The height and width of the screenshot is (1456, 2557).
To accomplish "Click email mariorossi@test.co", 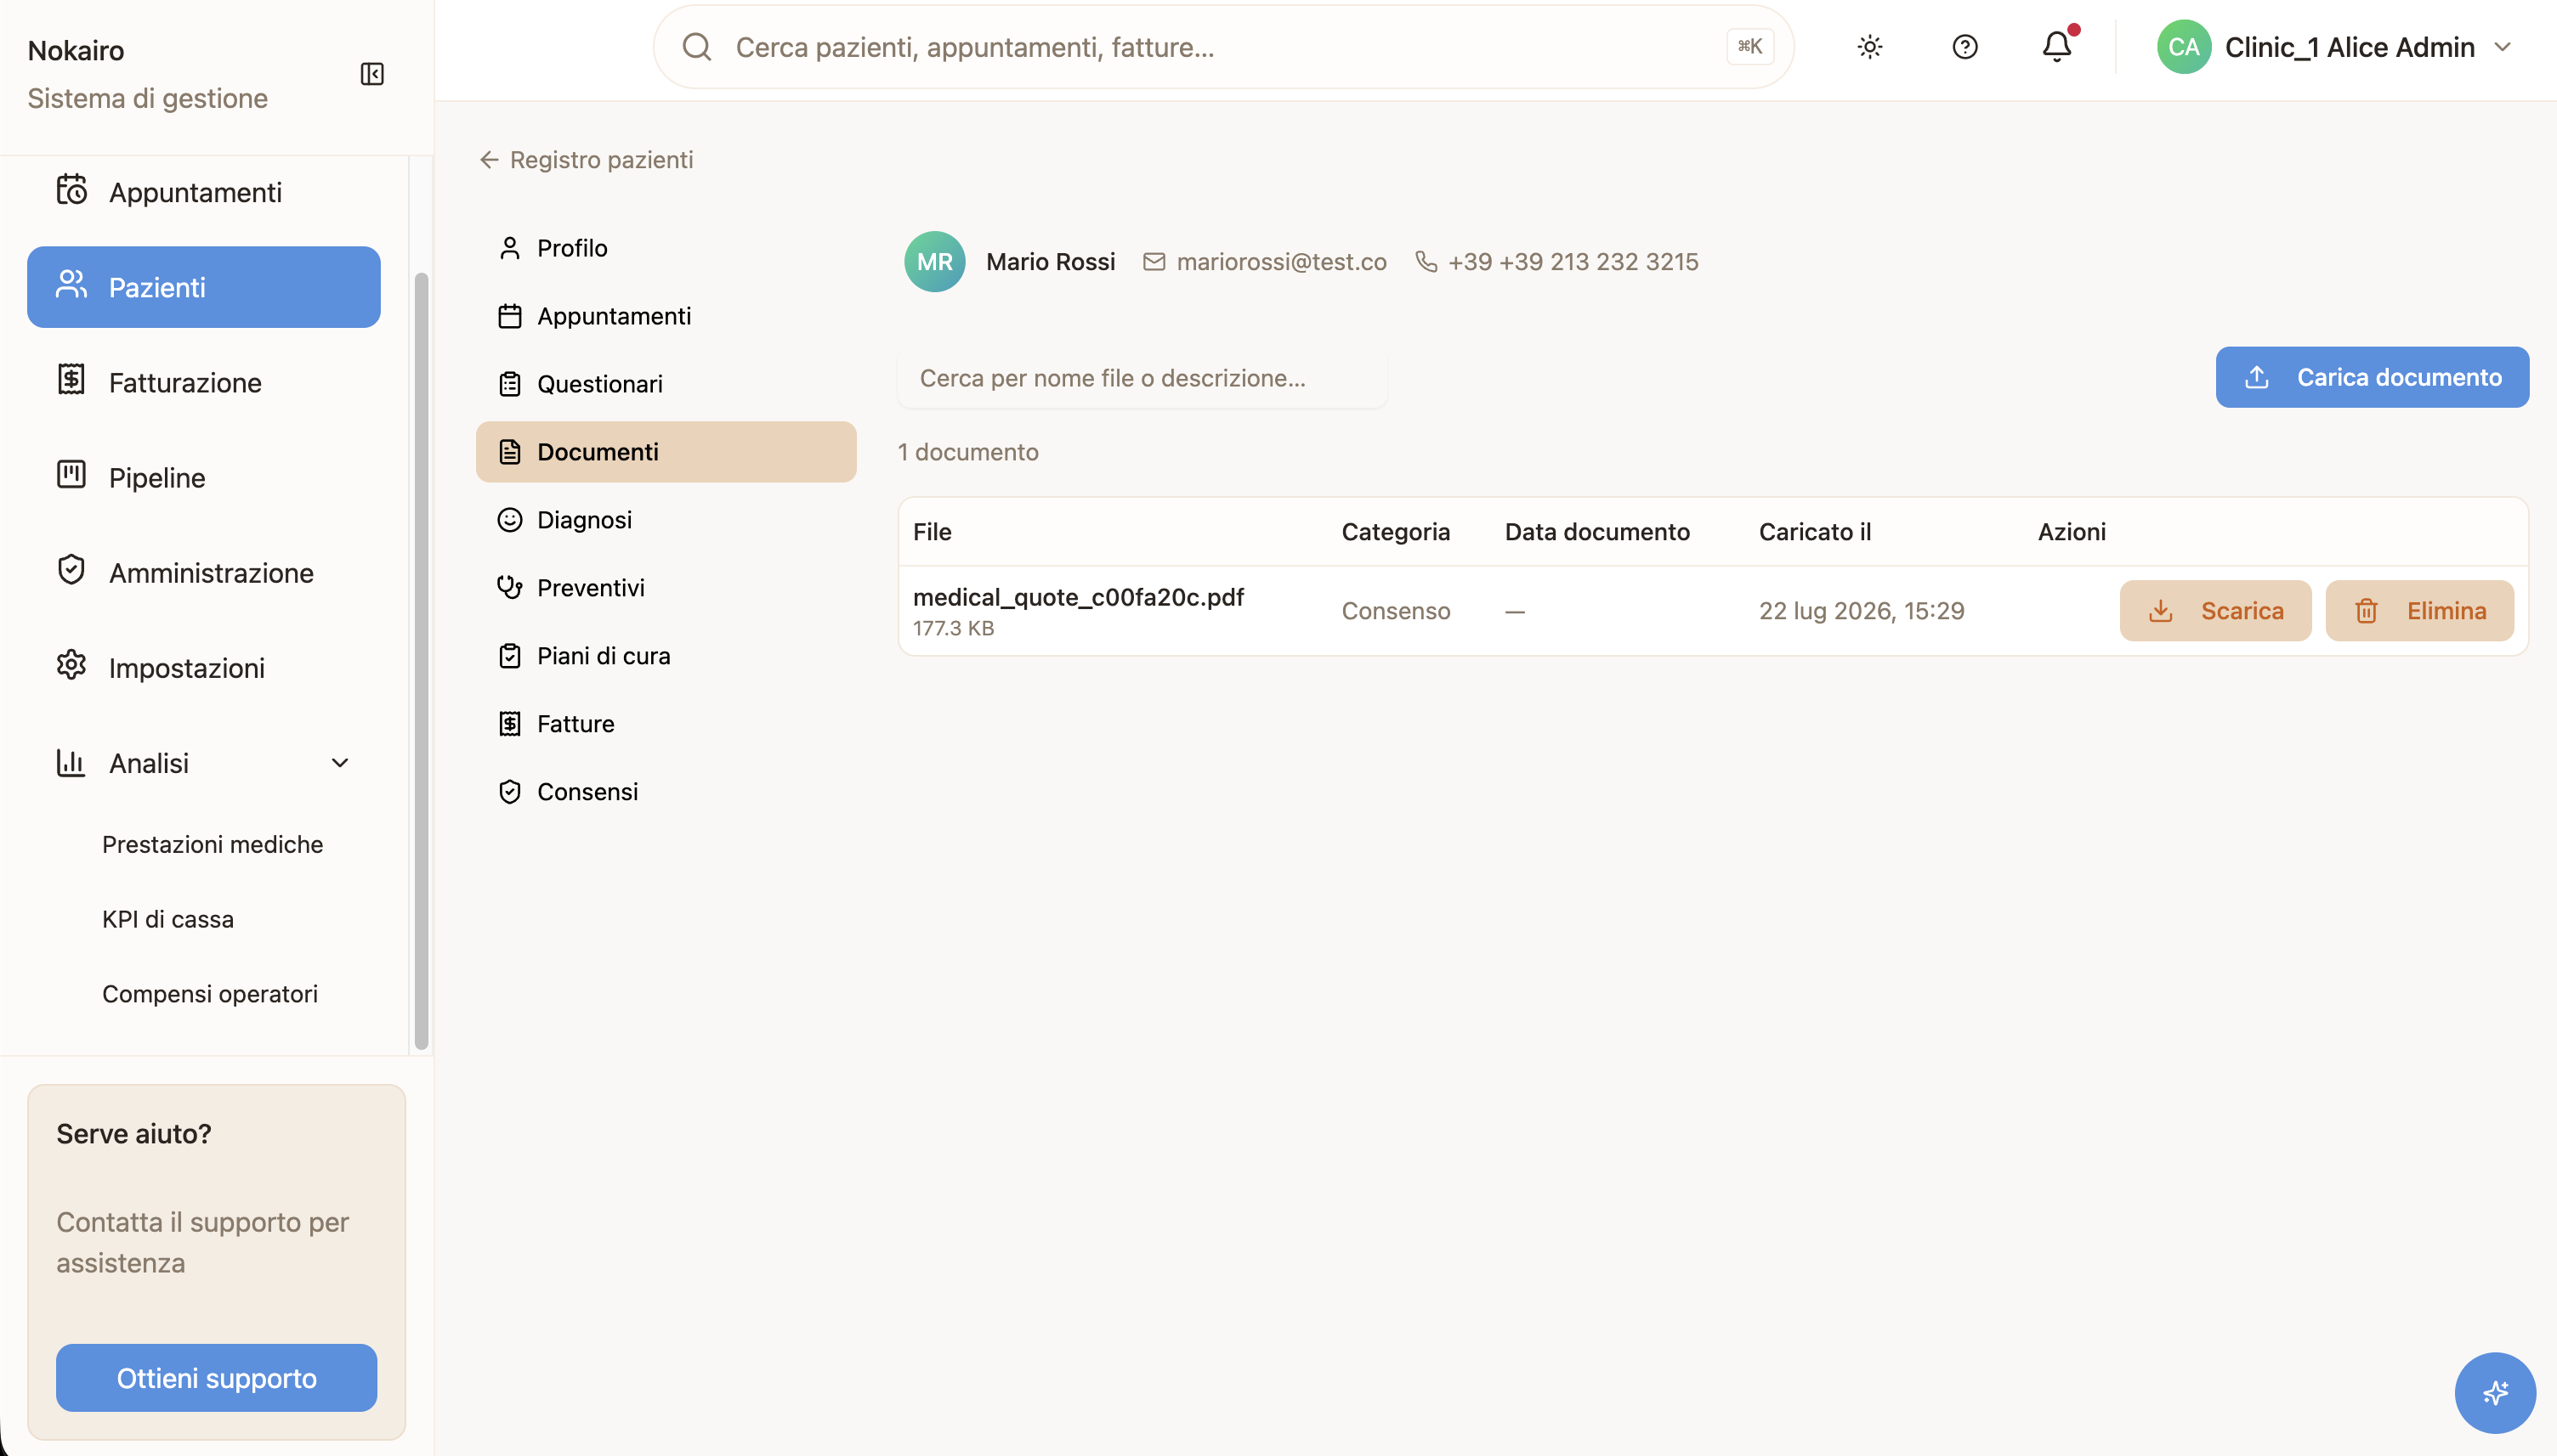I will pyautogui.click(x=1282, y=262).
